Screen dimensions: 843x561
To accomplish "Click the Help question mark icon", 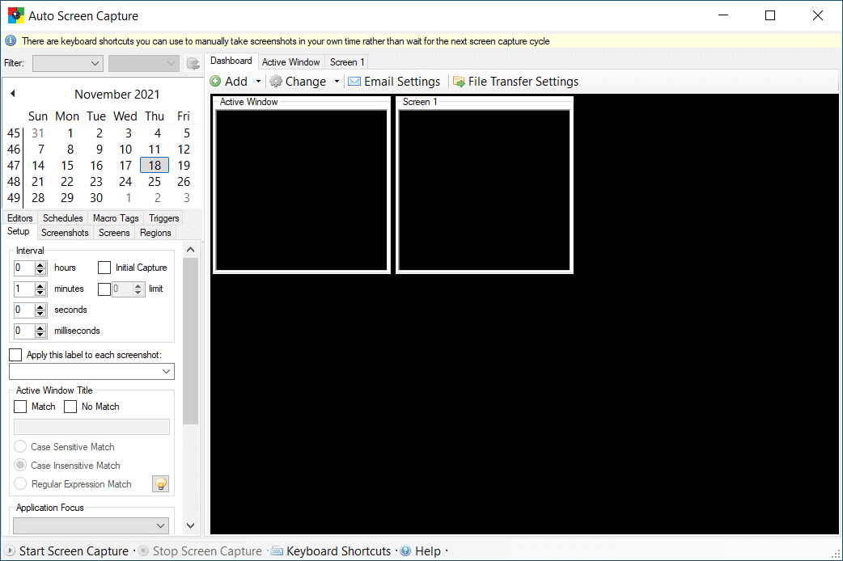I will click(405, 550).
